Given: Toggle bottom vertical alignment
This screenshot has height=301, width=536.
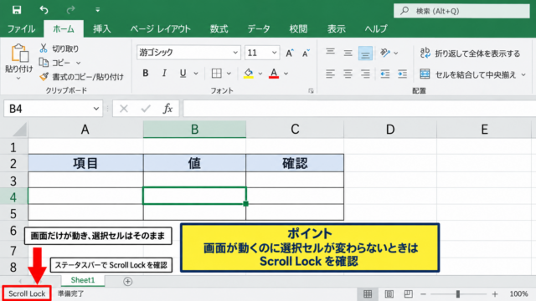Looking at the screenshot, I should (365, 54).
